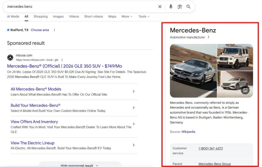Submit search with the magnifying glass icon
262x167 pixels.
[x=188, y=7]
